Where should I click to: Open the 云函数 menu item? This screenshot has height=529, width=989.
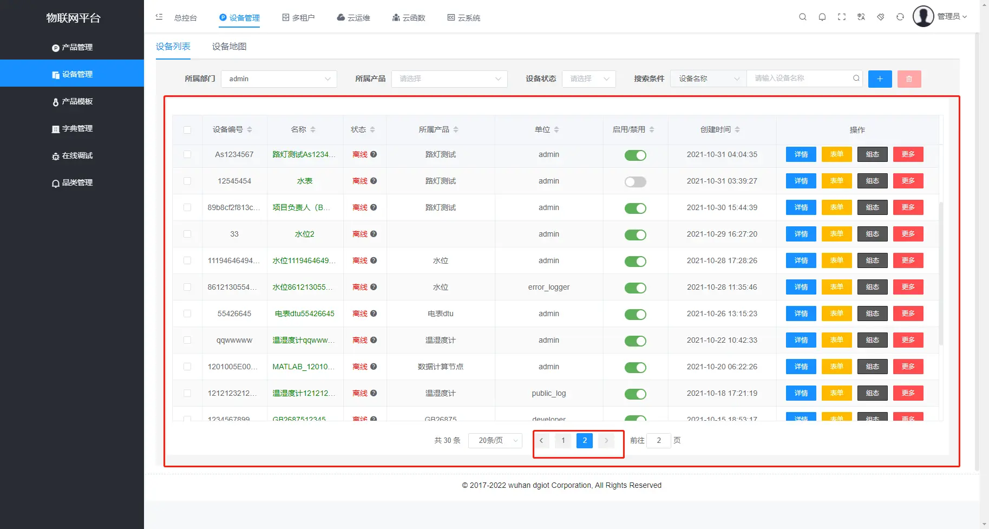coord(409,17)
